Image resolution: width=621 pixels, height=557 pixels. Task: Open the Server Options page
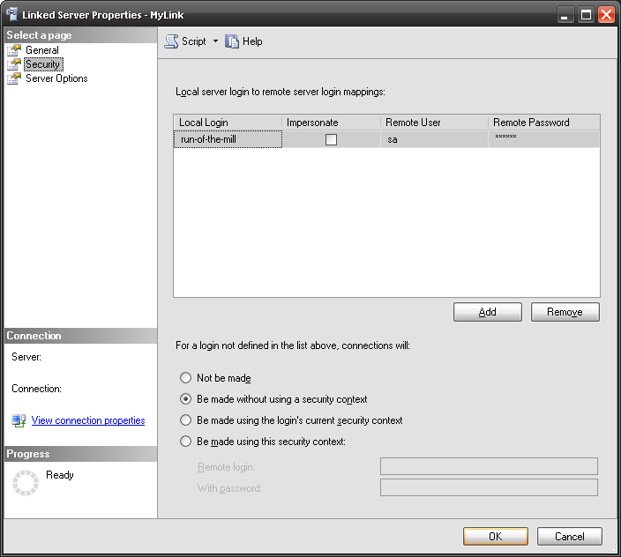[x=56, y=78]
